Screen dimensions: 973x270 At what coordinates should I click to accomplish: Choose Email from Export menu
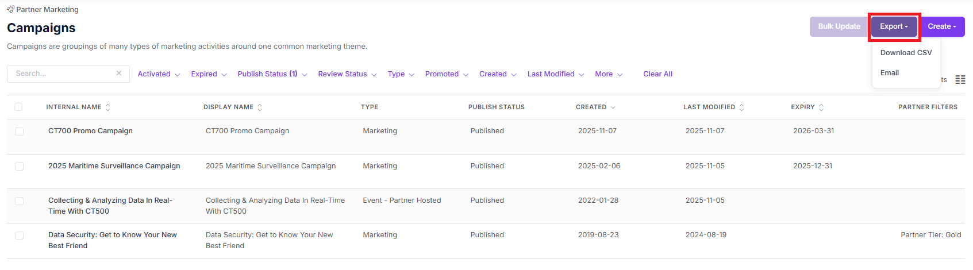click(x=889, y=73)
